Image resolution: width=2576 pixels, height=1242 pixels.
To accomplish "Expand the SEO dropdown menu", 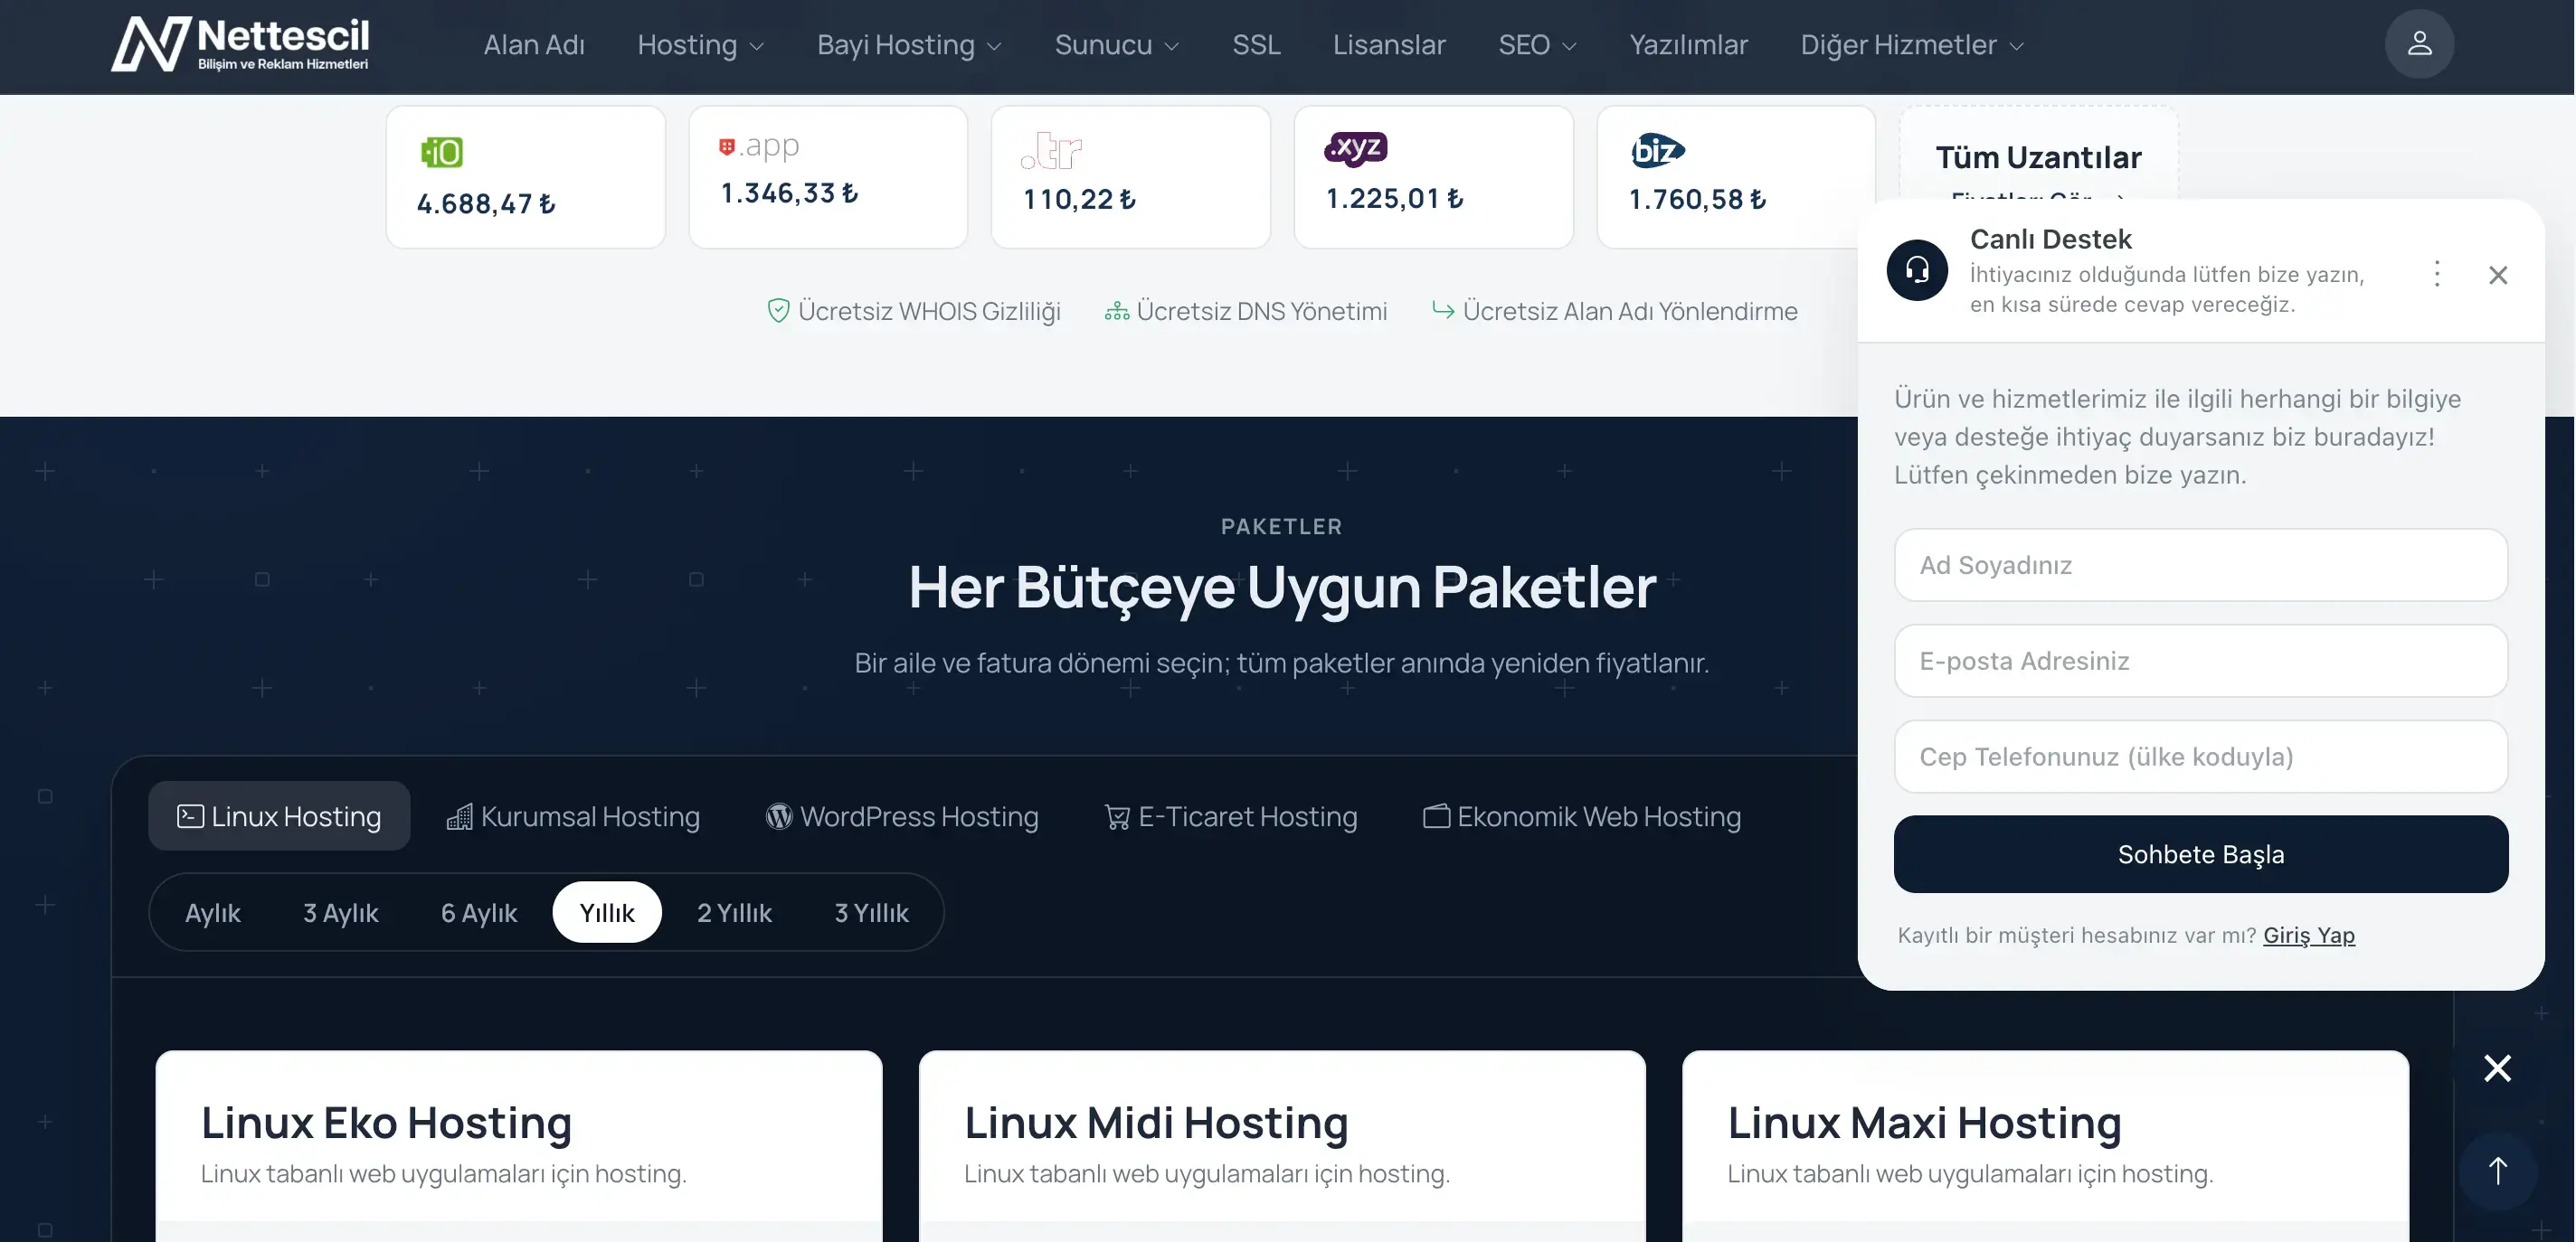I will point(1537,45).
